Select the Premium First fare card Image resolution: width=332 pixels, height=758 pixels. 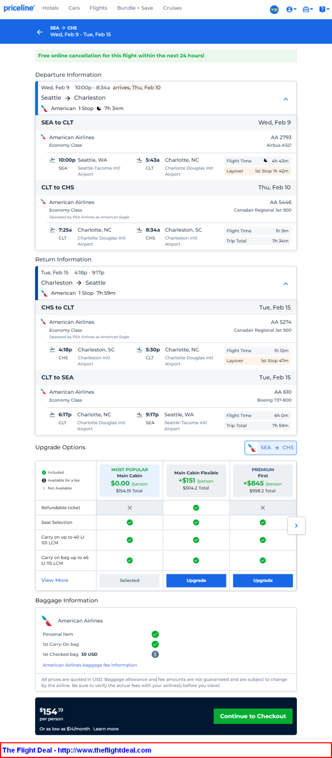click(263, 480)
